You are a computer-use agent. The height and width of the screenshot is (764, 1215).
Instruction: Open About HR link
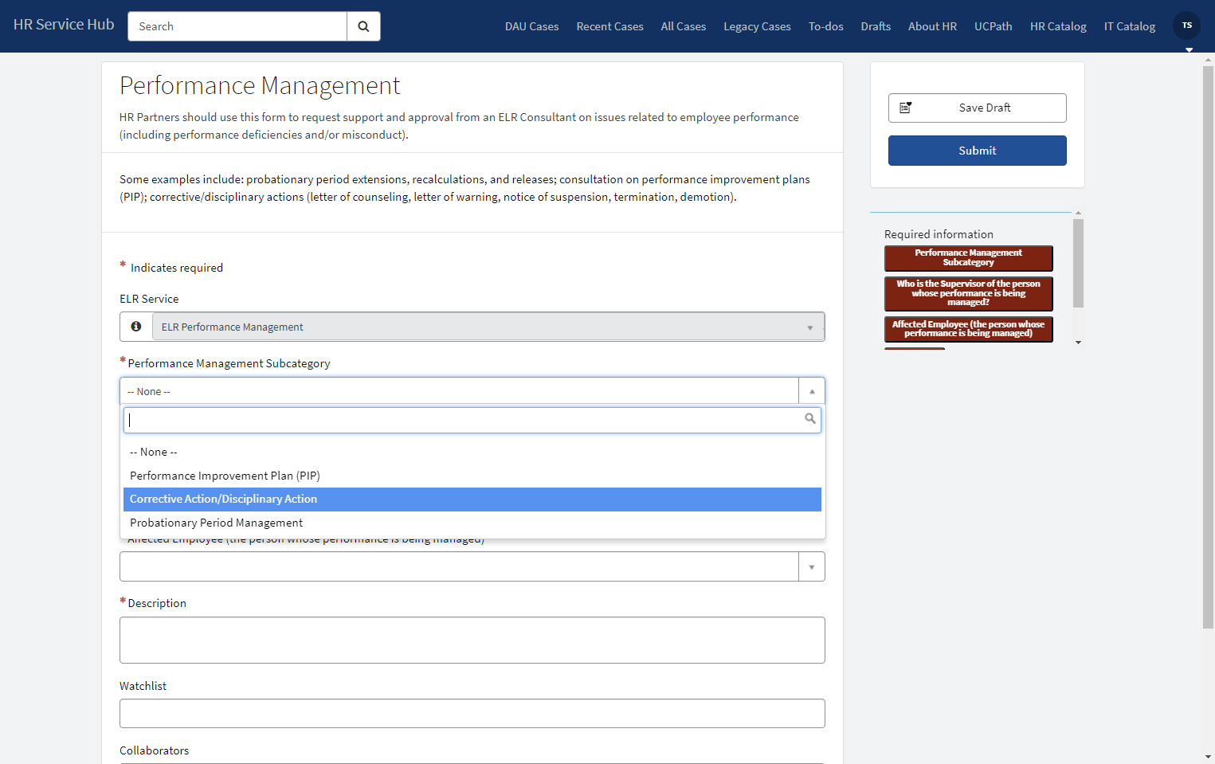coord(932,26)
